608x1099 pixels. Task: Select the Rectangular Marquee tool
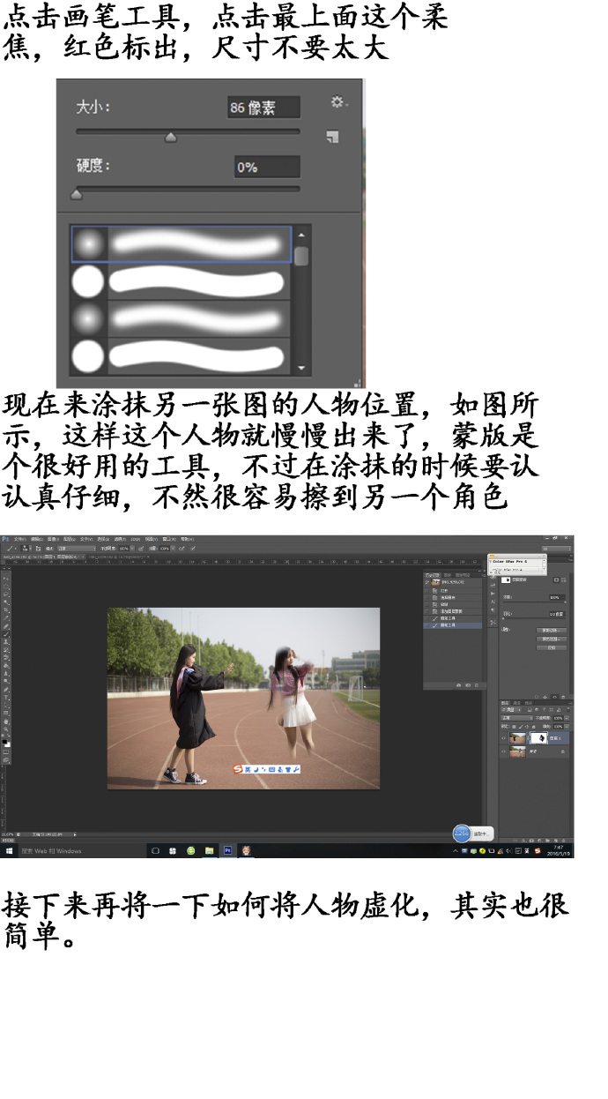click(6, 587)
